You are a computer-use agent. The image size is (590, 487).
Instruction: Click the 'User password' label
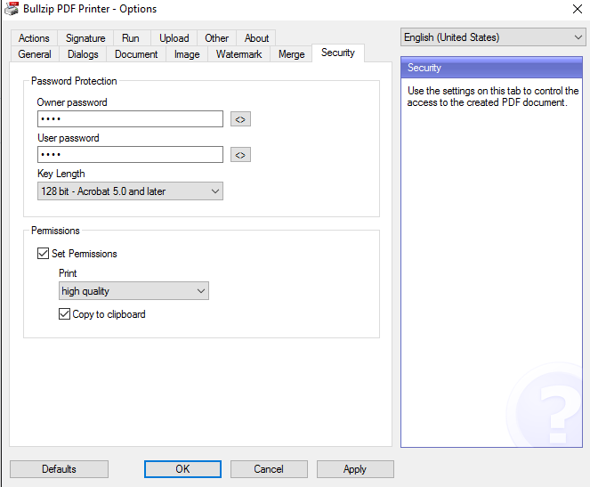point(69,138)
